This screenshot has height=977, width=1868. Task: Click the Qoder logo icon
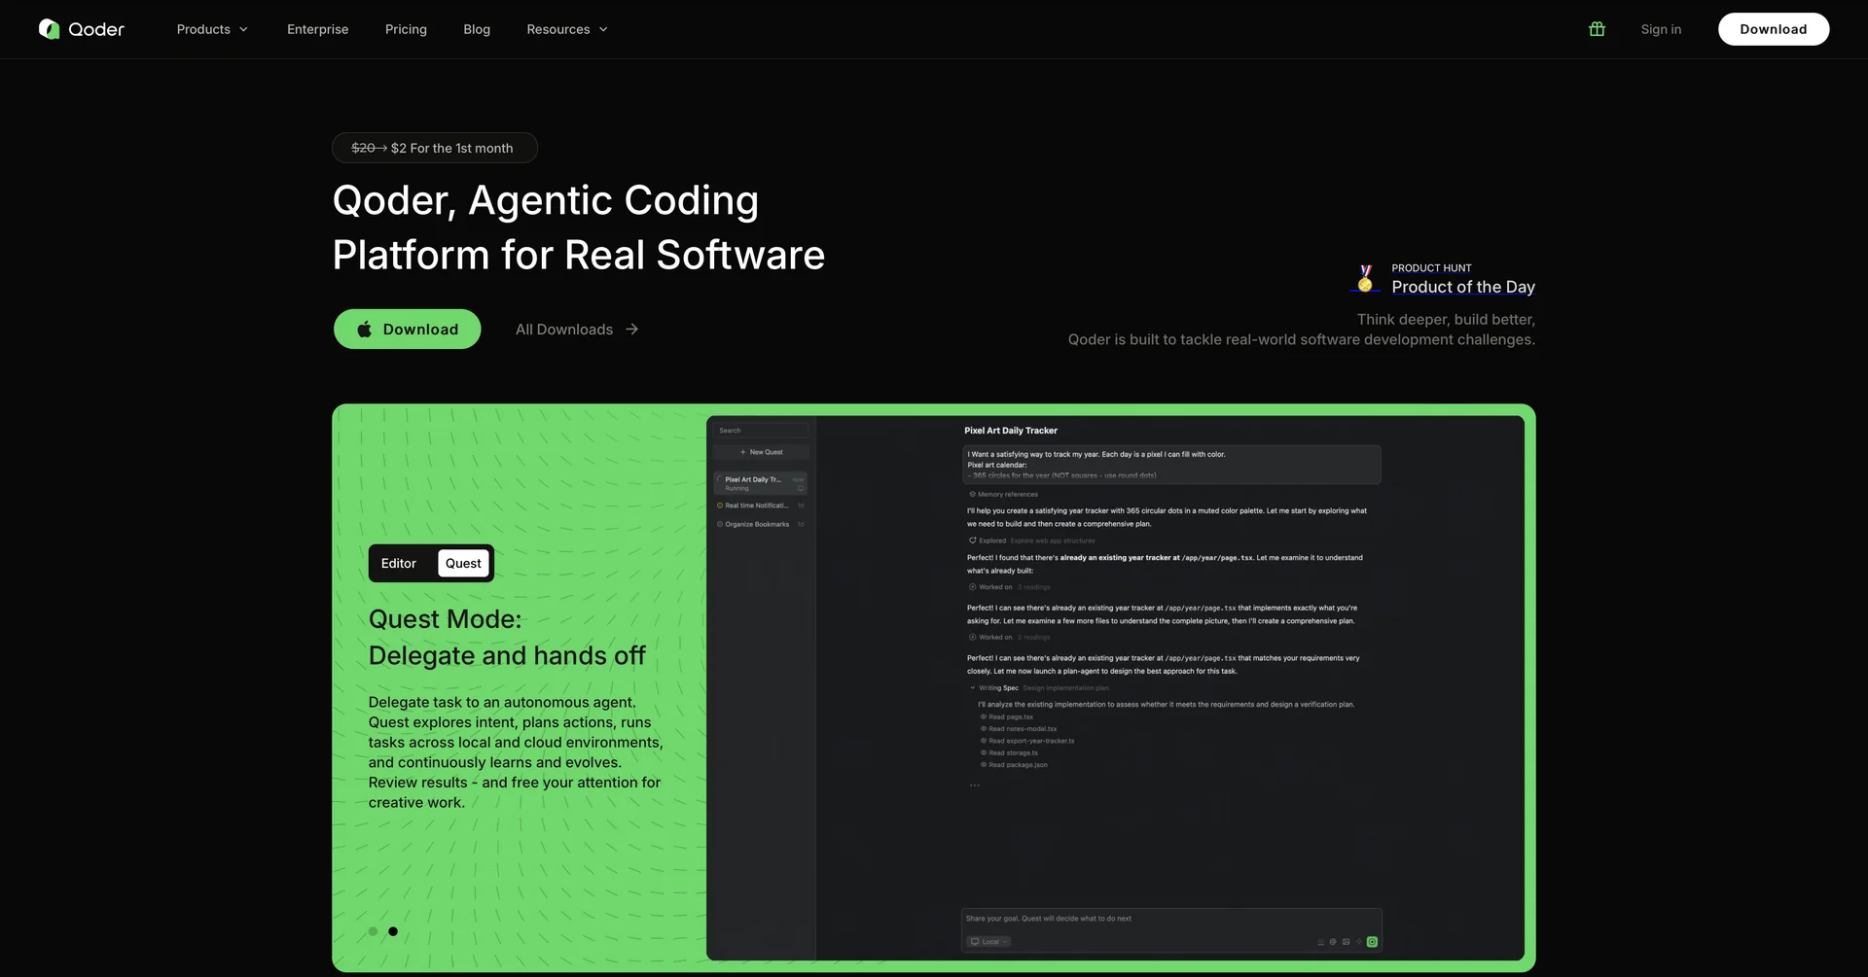click(x=49, y=29)
